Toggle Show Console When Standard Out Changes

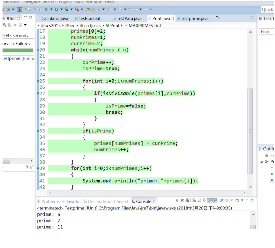[210, 200]
